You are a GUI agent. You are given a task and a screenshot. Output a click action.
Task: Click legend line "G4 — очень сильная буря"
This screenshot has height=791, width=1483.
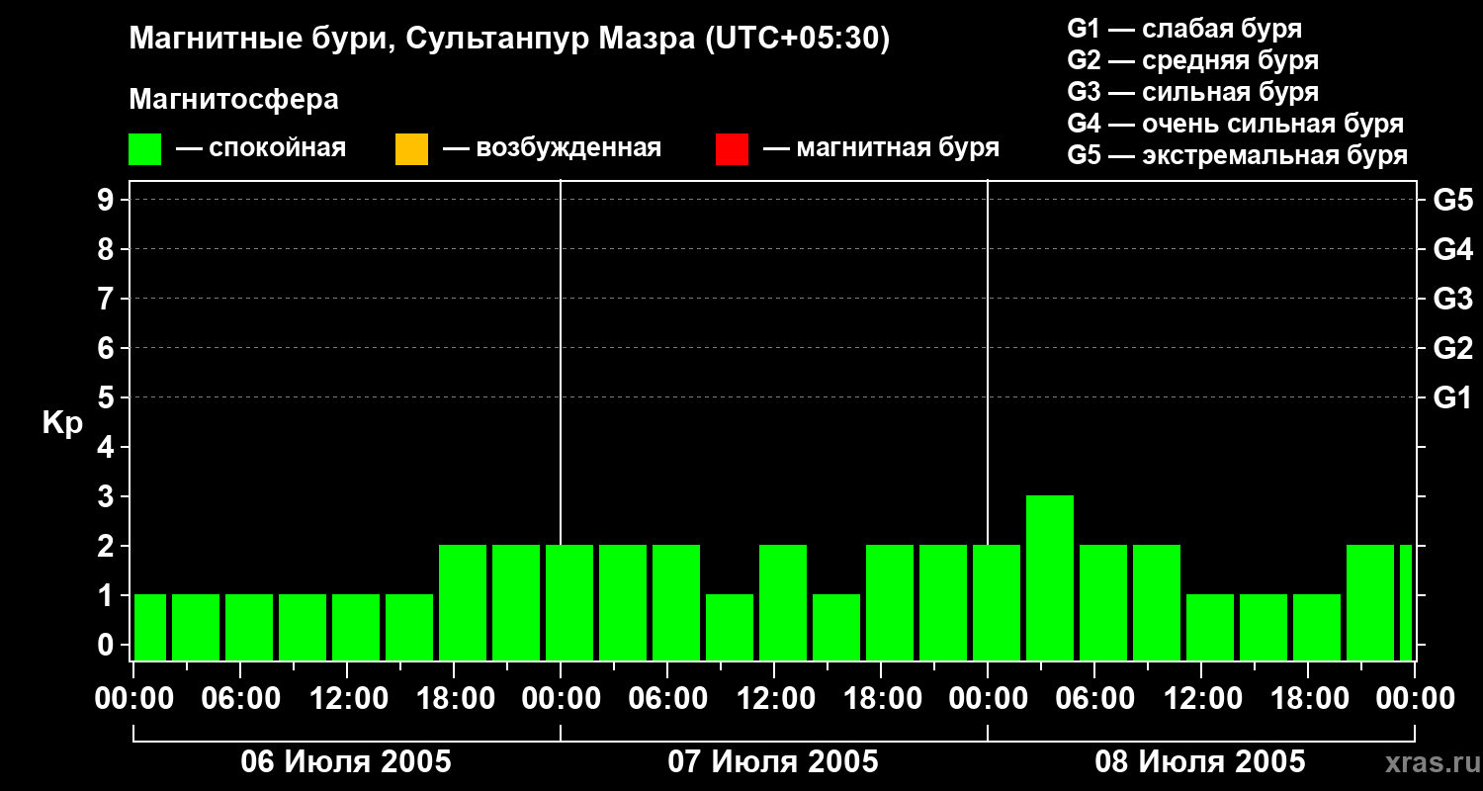[1236, 123]
